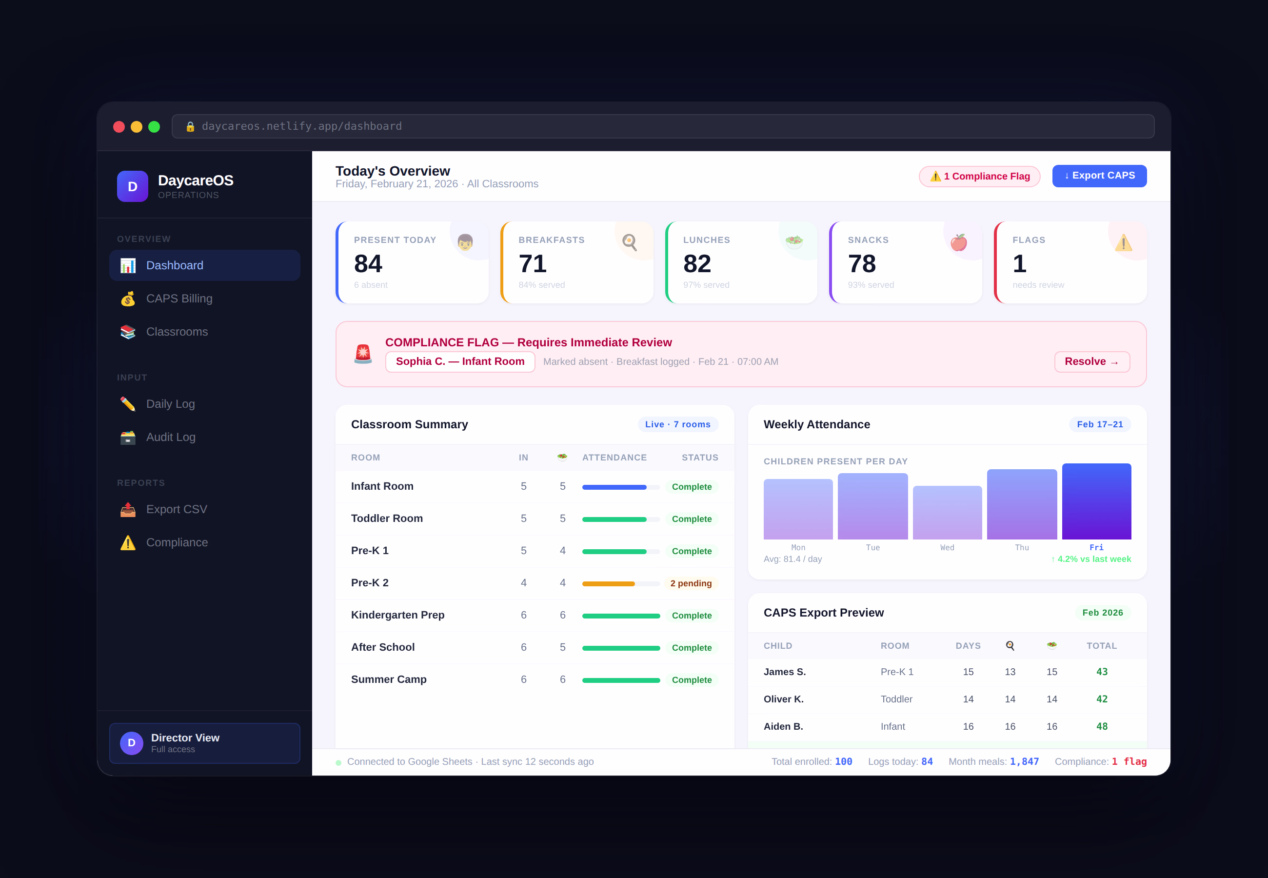1268x878 pixels.
Task: Select the Sophia C. Infant Room tag
Action: 460,362
